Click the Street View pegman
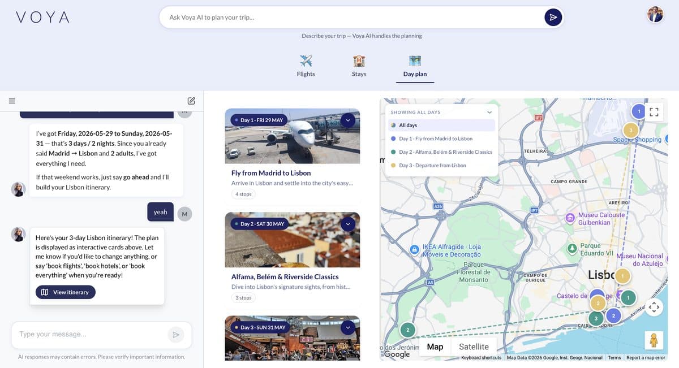This screenshot has height=368, width=679. click(x=654, y=340)
